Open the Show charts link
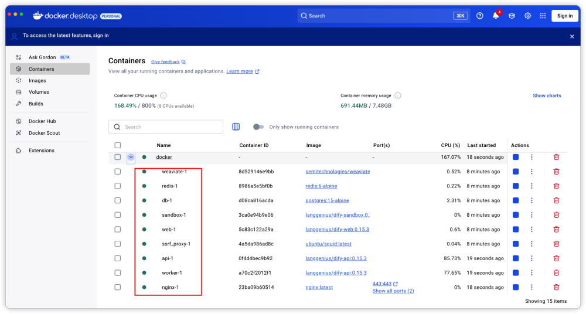586x314 pixels. [x=547, y=95]
